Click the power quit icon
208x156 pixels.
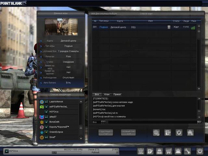tap(200, 151)
